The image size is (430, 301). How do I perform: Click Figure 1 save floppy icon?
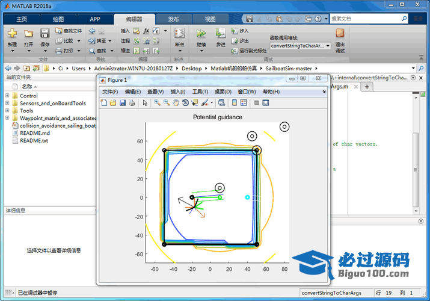(123, 103)
